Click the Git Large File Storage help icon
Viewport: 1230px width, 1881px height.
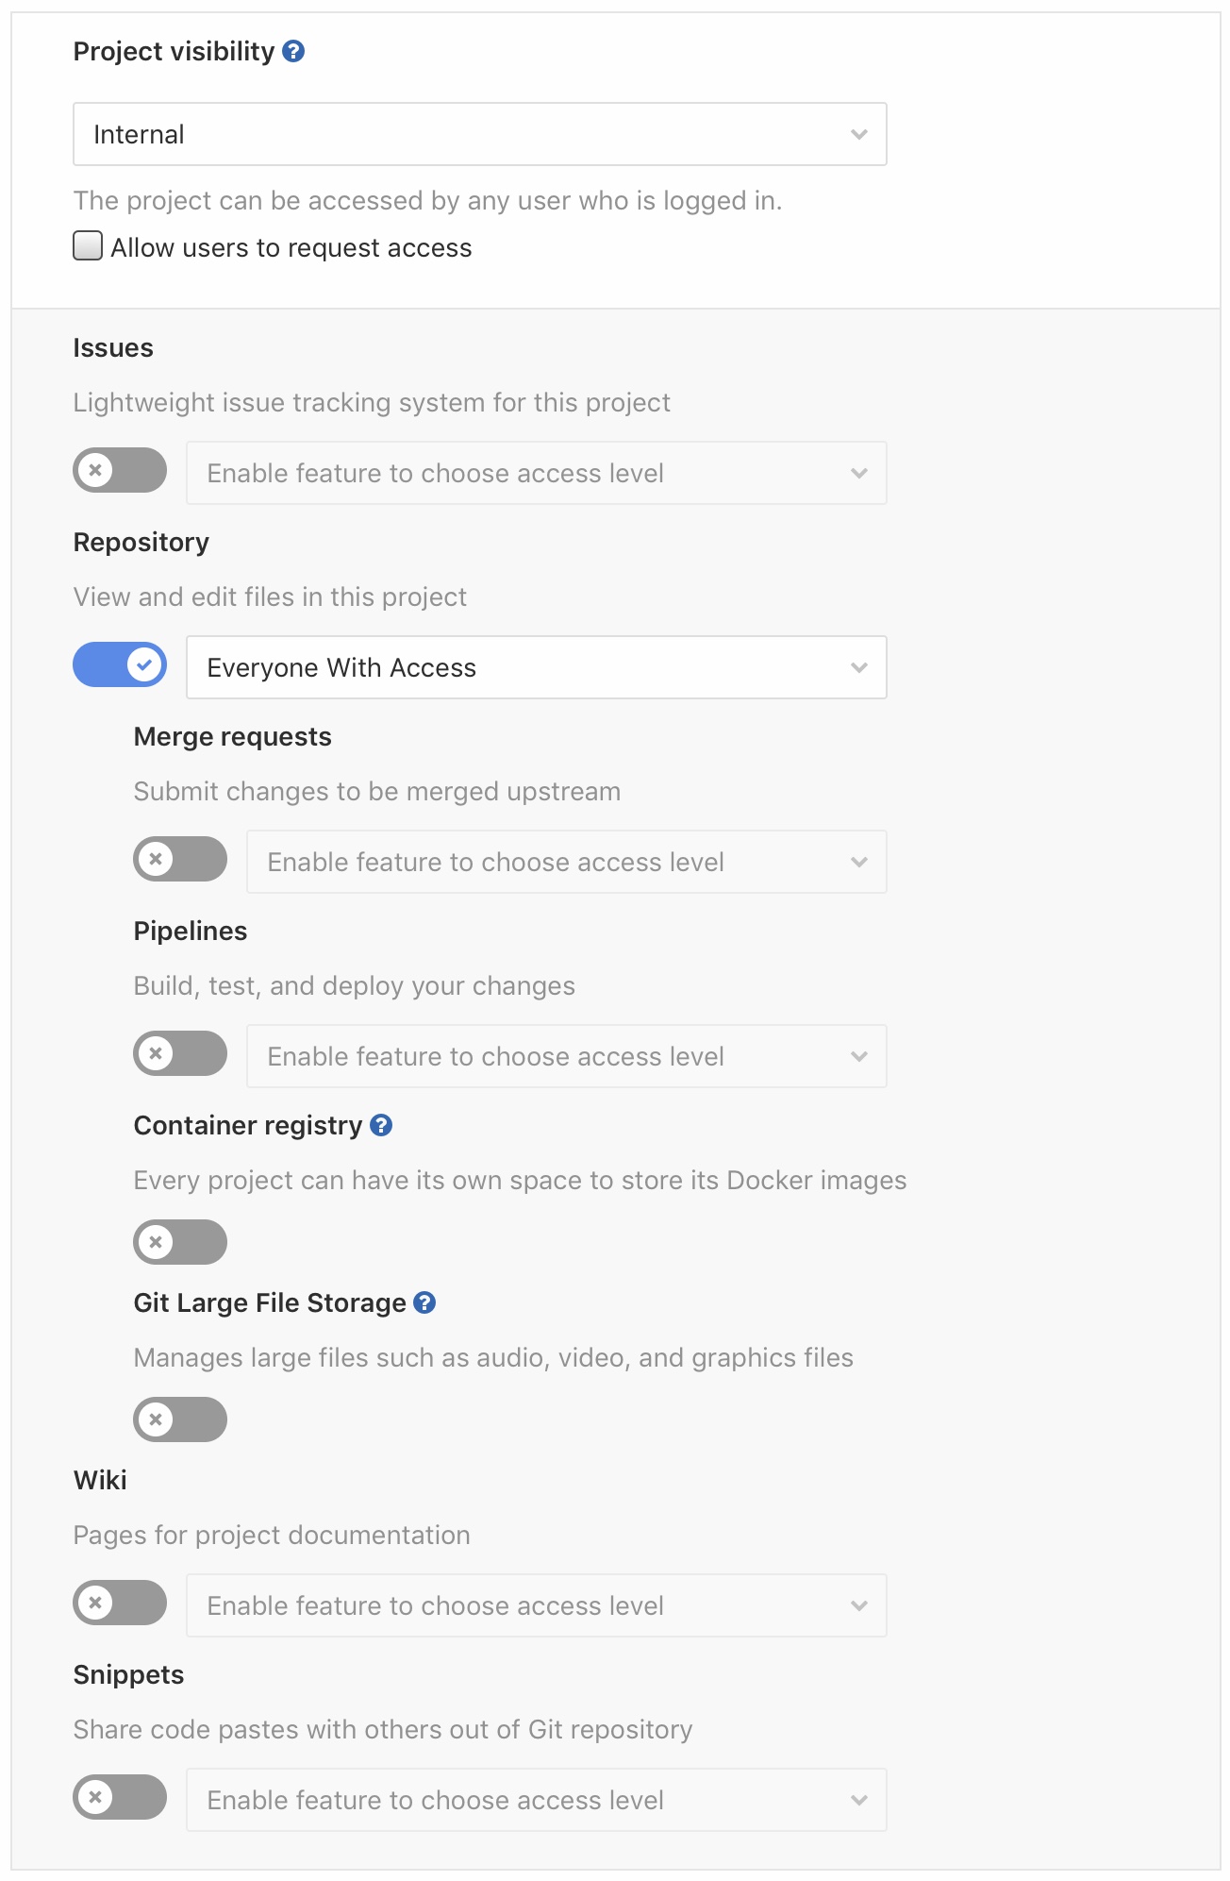pyautogui.click(x=425, y=1302)
